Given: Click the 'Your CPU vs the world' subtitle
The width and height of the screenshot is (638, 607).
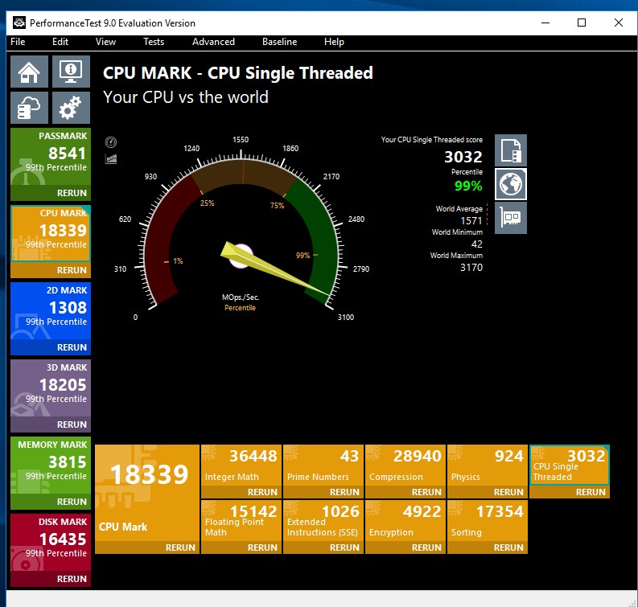Looking at the screenshot, I should pyautogui.click(x=186, y=97).
